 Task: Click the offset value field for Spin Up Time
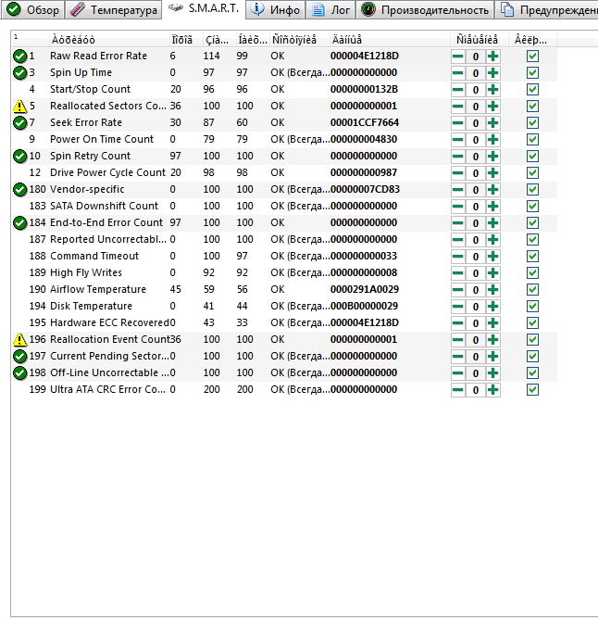476,73
